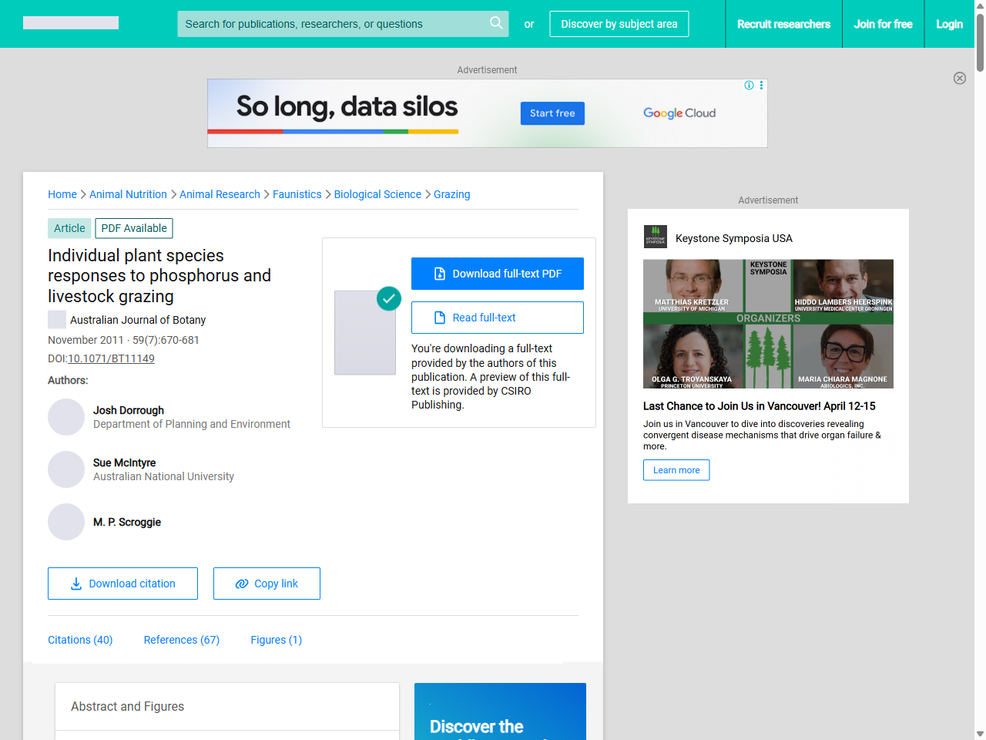Screen dimensions: 986x740
Task: Open the Figures (1) tab
Action: coord(276,640)
